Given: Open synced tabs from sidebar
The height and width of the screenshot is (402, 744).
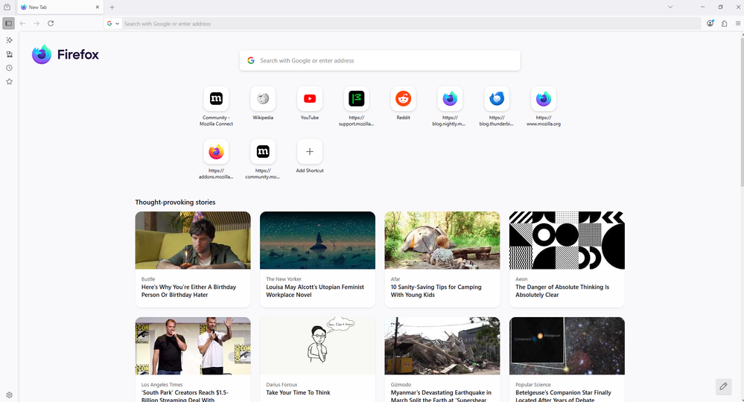Looking at the screenshot, I should click(9, 54).
